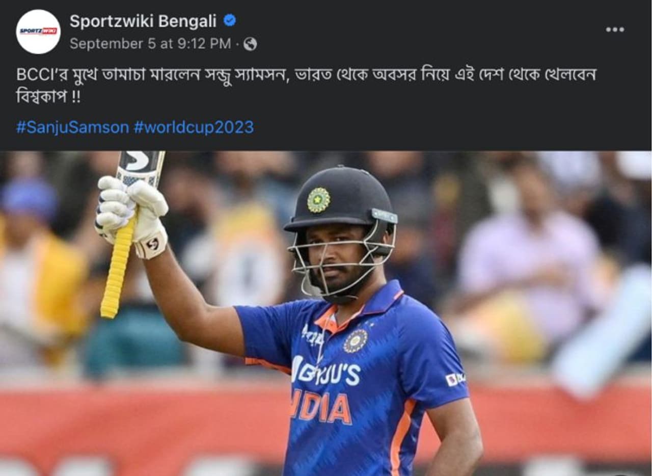Open the Sportzwiki Bengali page name link
Screen dimensions: 652x476
click(x=143, y=21)
